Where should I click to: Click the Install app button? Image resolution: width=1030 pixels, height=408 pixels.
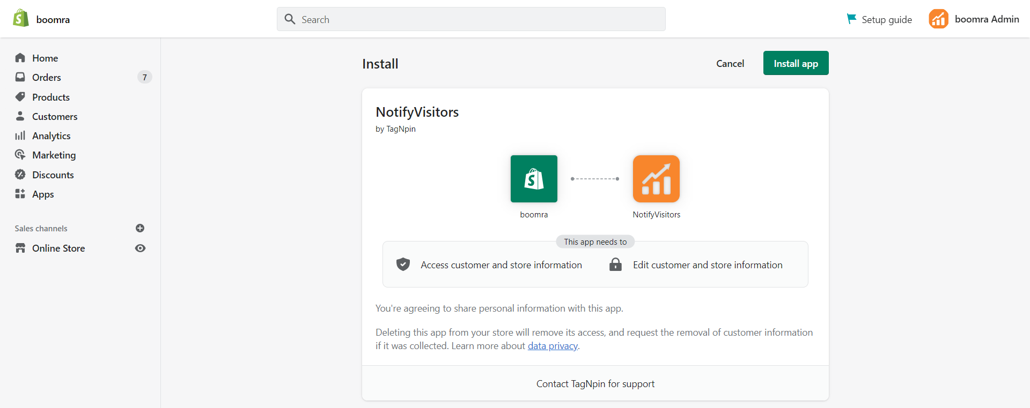coord(796,63)
